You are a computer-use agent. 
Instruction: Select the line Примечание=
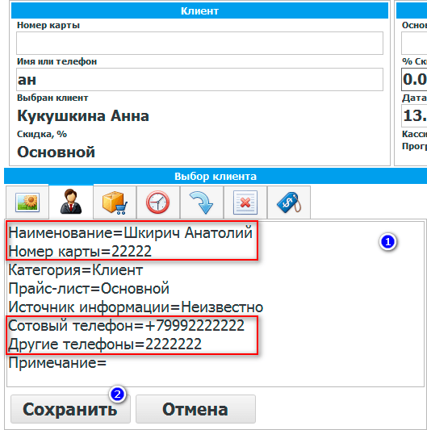coord(57,362)
